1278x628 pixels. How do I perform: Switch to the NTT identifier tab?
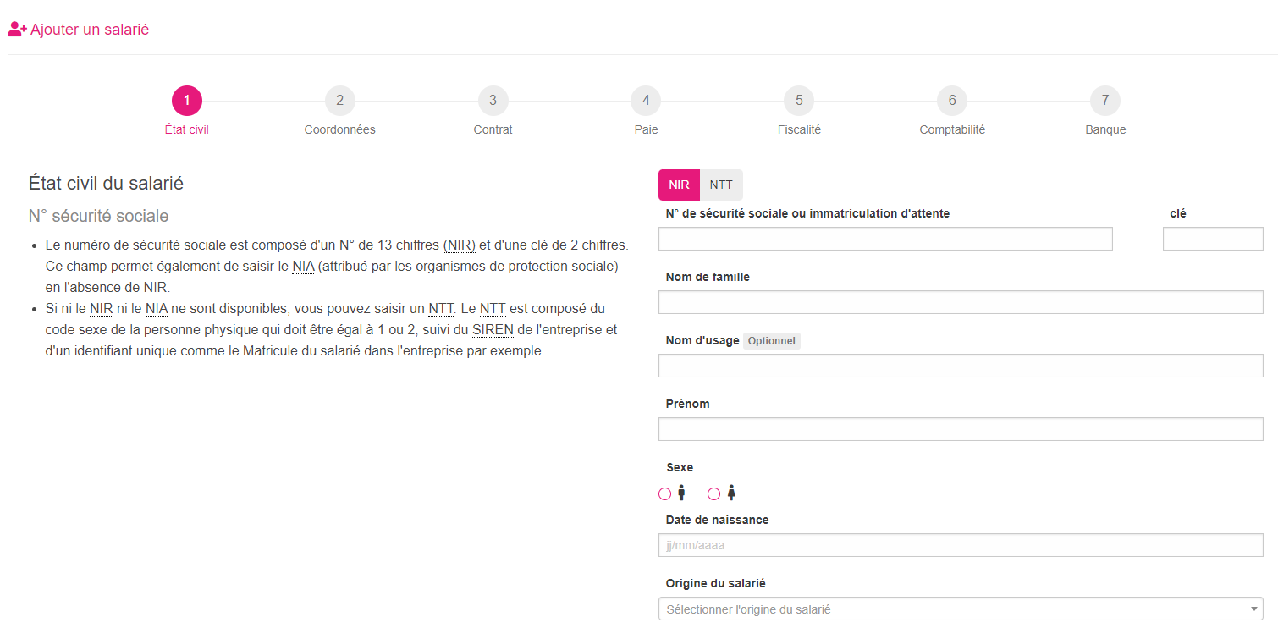[721, 185]
